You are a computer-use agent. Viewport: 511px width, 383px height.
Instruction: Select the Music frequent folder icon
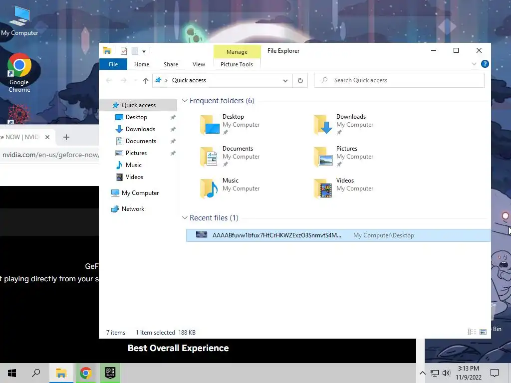coord(209,188)
